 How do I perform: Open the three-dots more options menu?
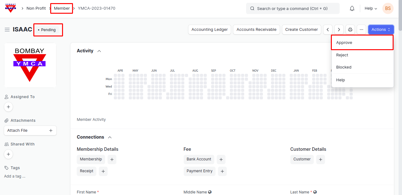[361, 30]
